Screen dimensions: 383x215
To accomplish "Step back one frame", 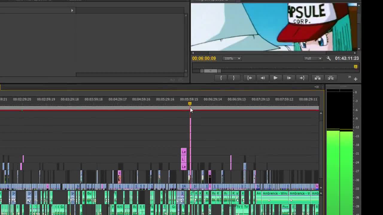I will 262,78.
